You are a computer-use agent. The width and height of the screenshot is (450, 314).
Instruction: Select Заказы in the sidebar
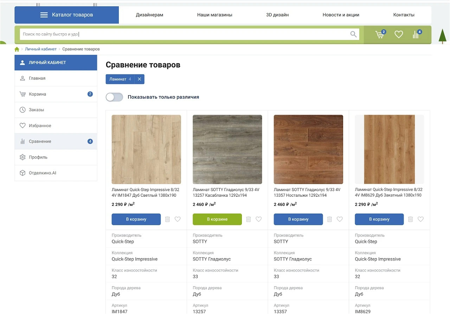click(x=37, y=110)
